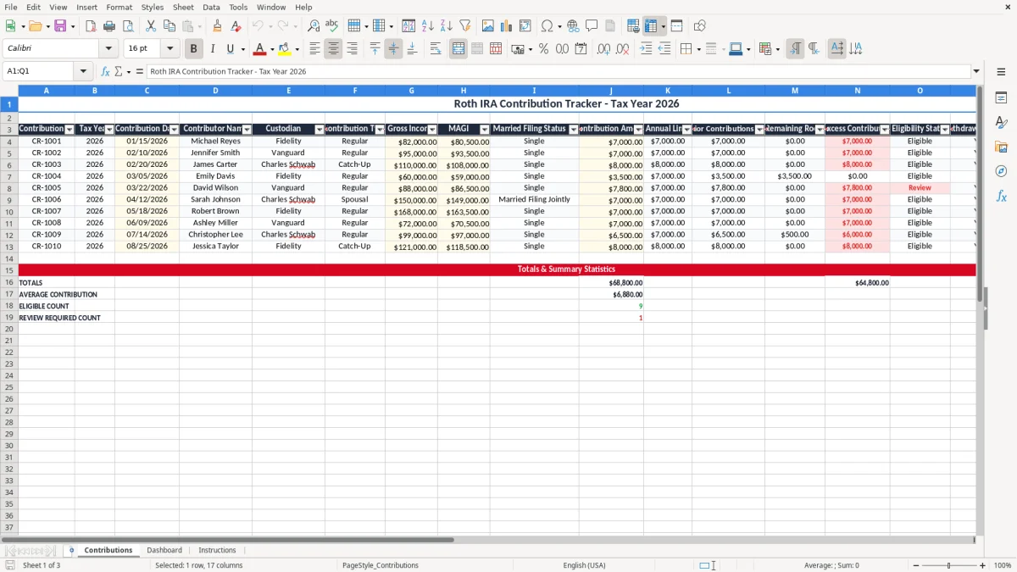The width and height of the screenshot is (1017, 572).
Task: Switch to the Instructions sheet tab
Action: [x=217, y=550]
